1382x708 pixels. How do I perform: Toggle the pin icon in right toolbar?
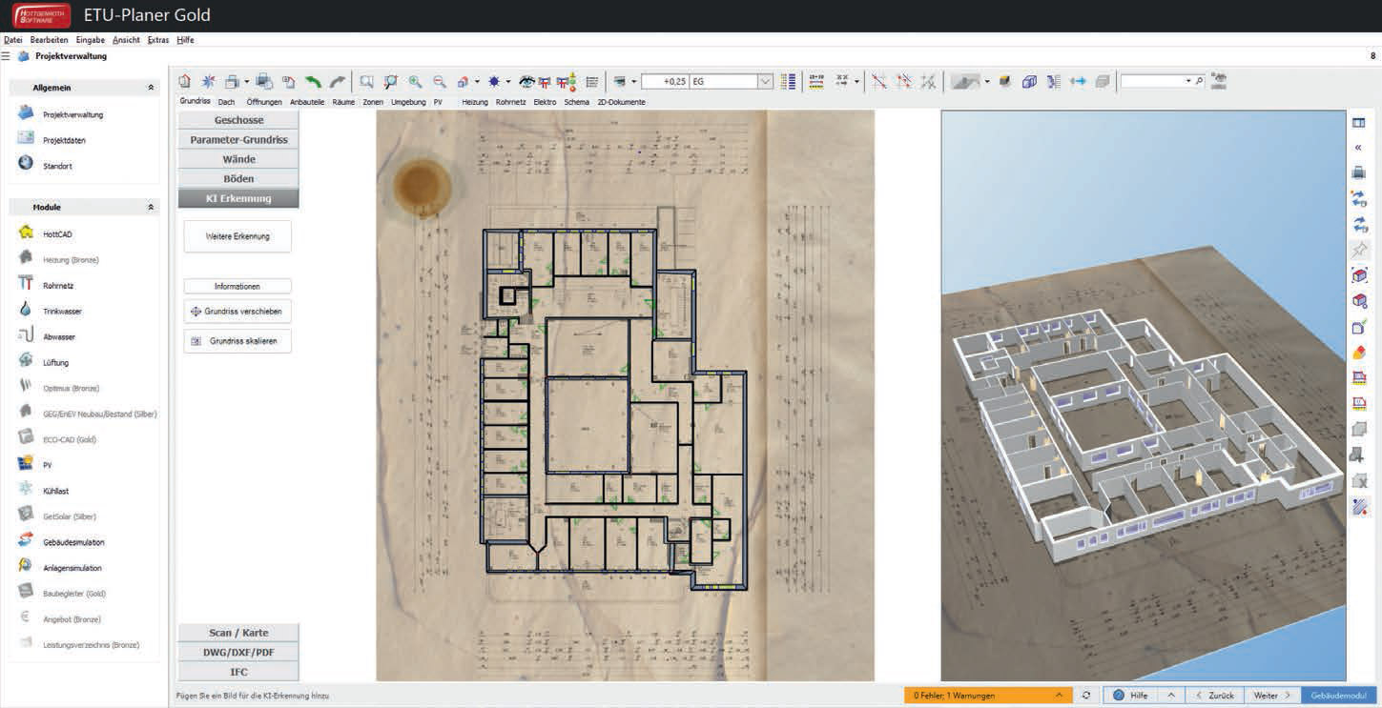pyautogui.click(x=1359, y=250)
